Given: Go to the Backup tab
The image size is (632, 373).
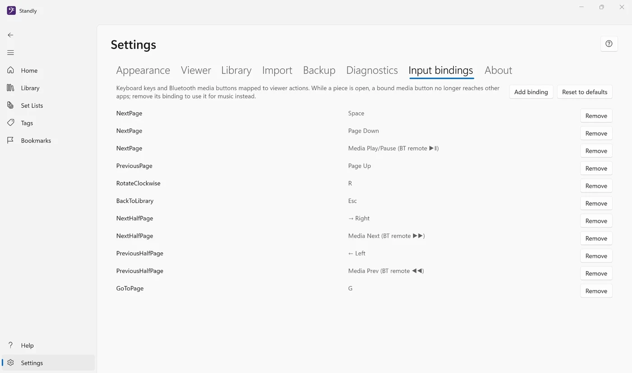Looking at the screenshot, I should coord(319,70).
